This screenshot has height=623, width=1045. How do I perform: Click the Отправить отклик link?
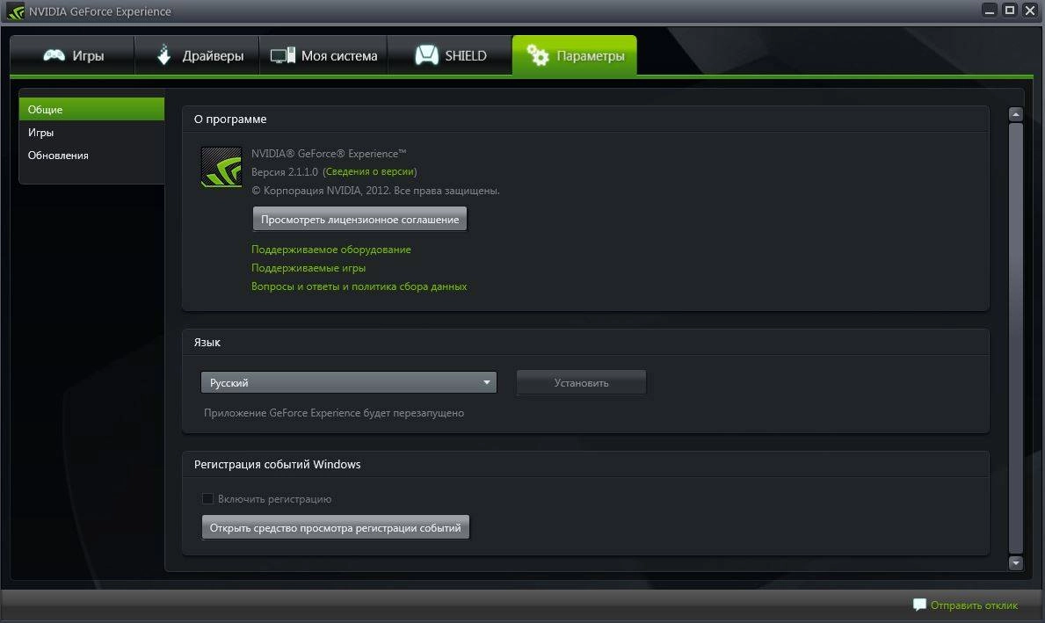point(974,605)
